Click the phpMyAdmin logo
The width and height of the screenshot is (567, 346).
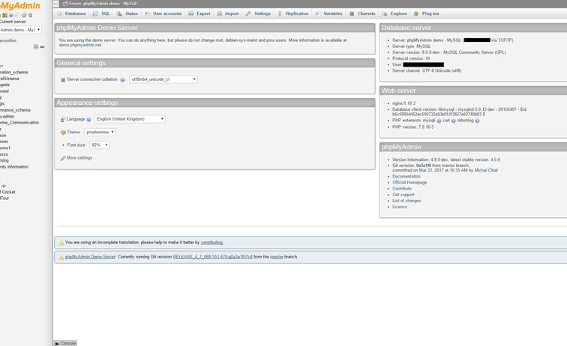pos(20,5)
